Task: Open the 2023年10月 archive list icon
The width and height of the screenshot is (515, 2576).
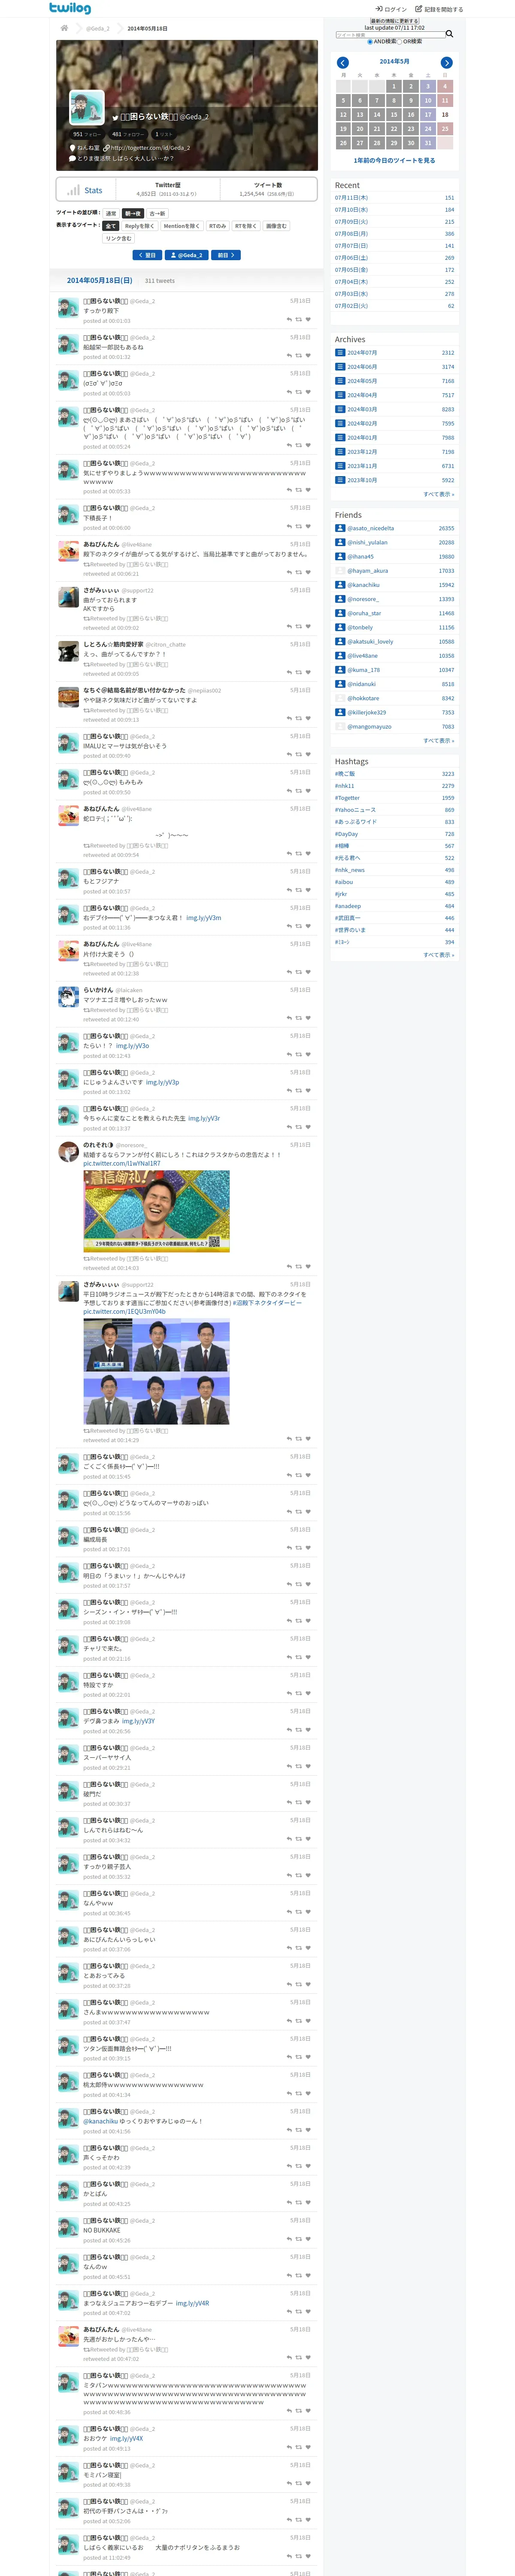Action: coord(340,480)
